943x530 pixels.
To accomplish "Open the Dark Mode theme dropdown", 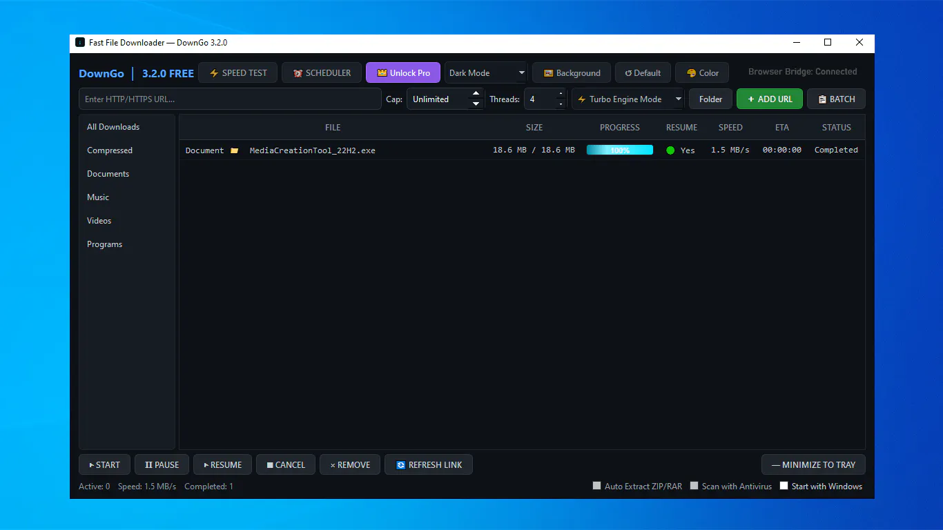I will click(x=486, y=72).
